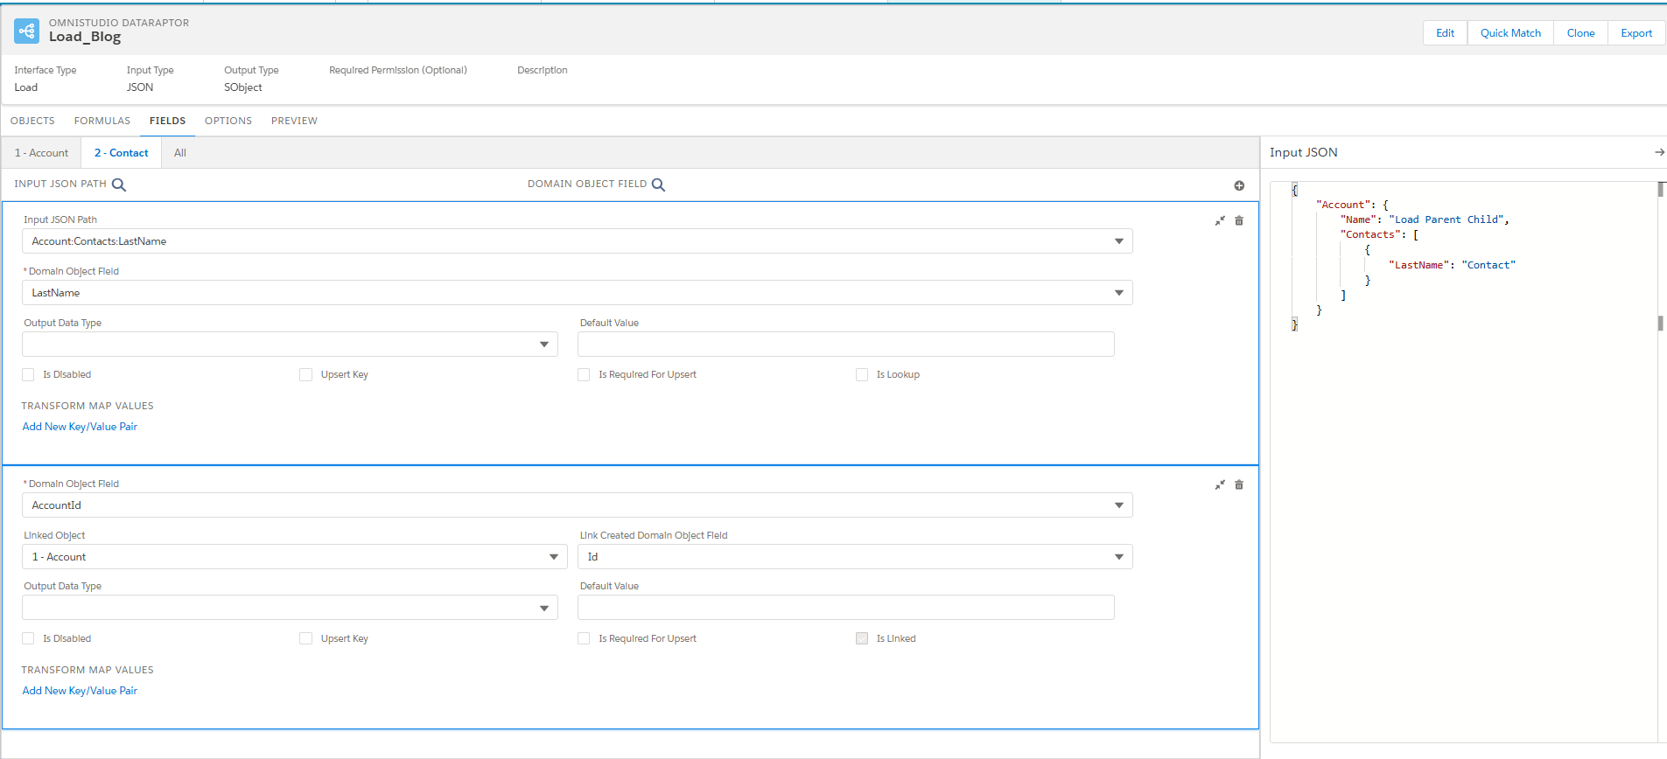This screenshot has height=759, width=1667.
Task: Delete the LastName field mapping
Action: coord(1239,221)
